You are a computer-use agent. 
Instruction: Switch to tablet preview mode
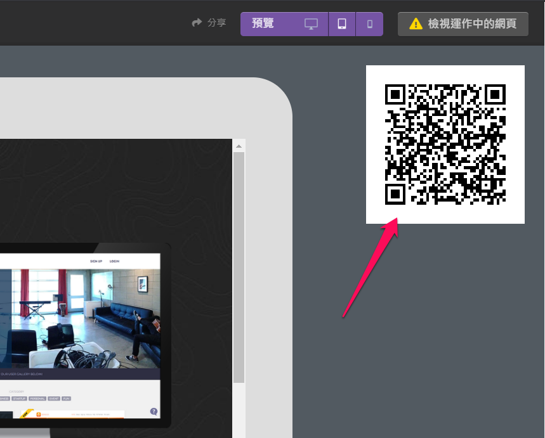[x=342, y=24]
